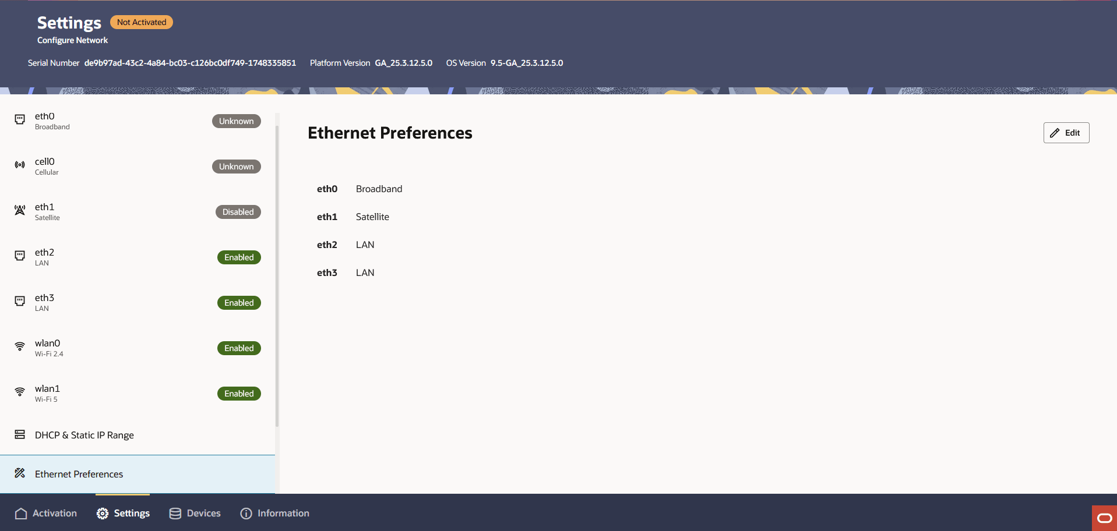Click the Ethernet Preferences tools icon
Image resolution: width=1117 pixels, height=531 pixels.
tap(19, 473)
